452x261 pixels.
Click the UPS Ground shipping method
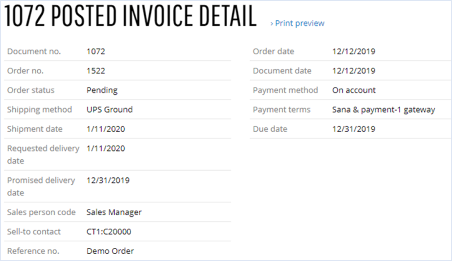(x=110, y=110)
